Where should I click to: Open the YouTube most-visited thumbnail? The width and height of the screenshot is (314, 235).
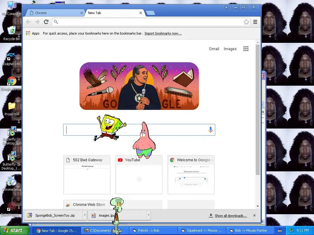[x=139, y=175]
